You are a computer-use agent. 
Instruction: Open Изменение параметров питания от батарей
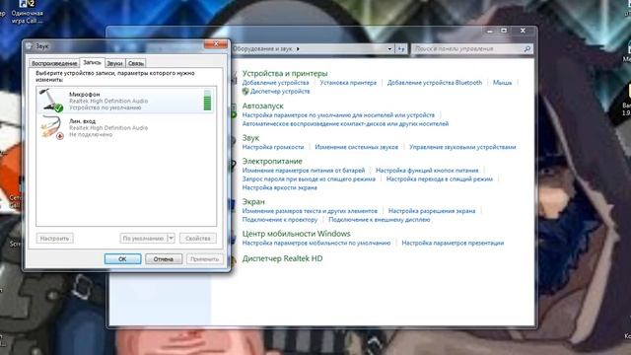(304, 171)
